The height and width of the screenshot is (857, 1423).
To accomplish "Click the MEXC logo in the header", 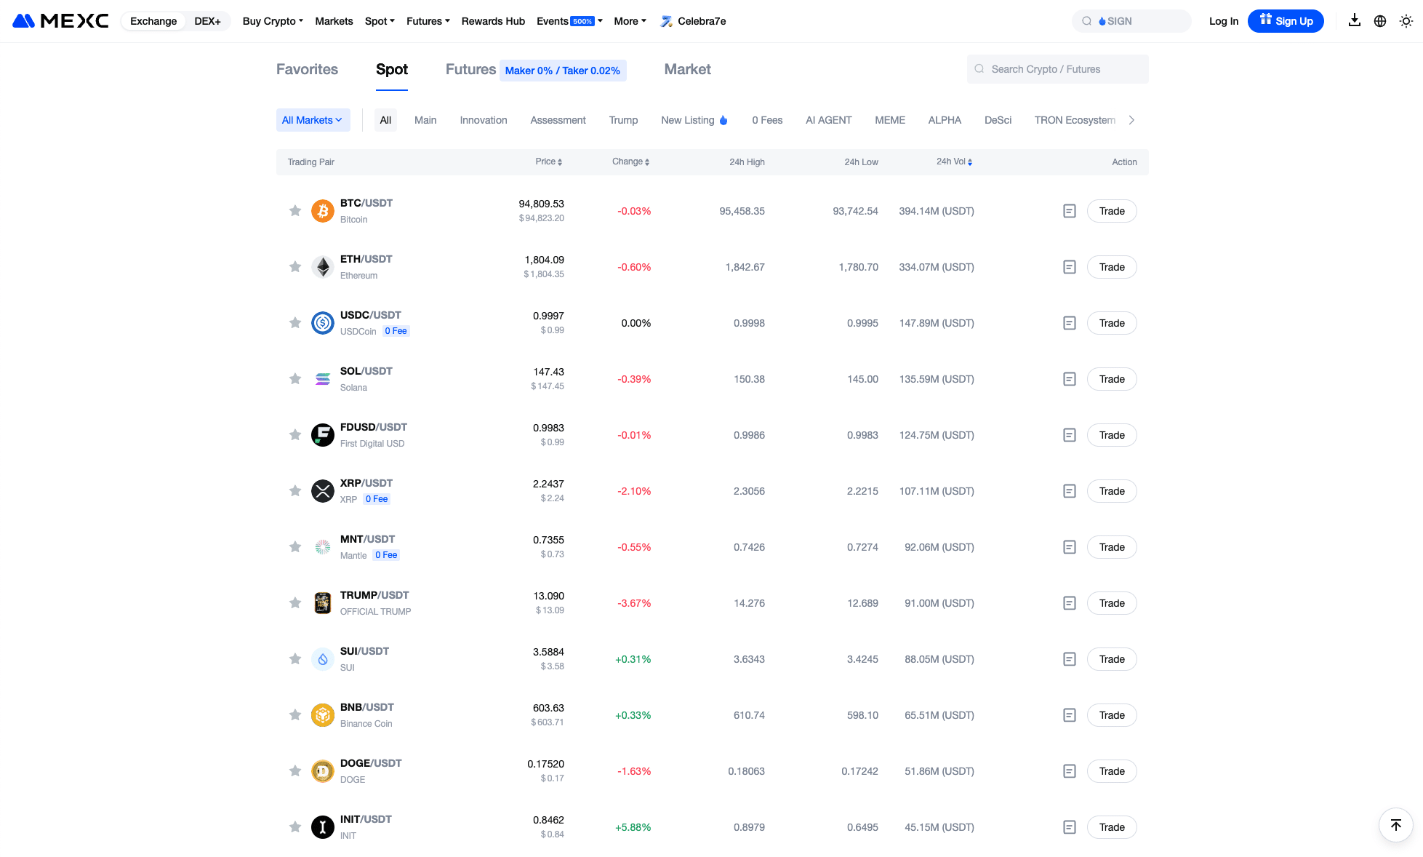I will [x=59, y=20].
